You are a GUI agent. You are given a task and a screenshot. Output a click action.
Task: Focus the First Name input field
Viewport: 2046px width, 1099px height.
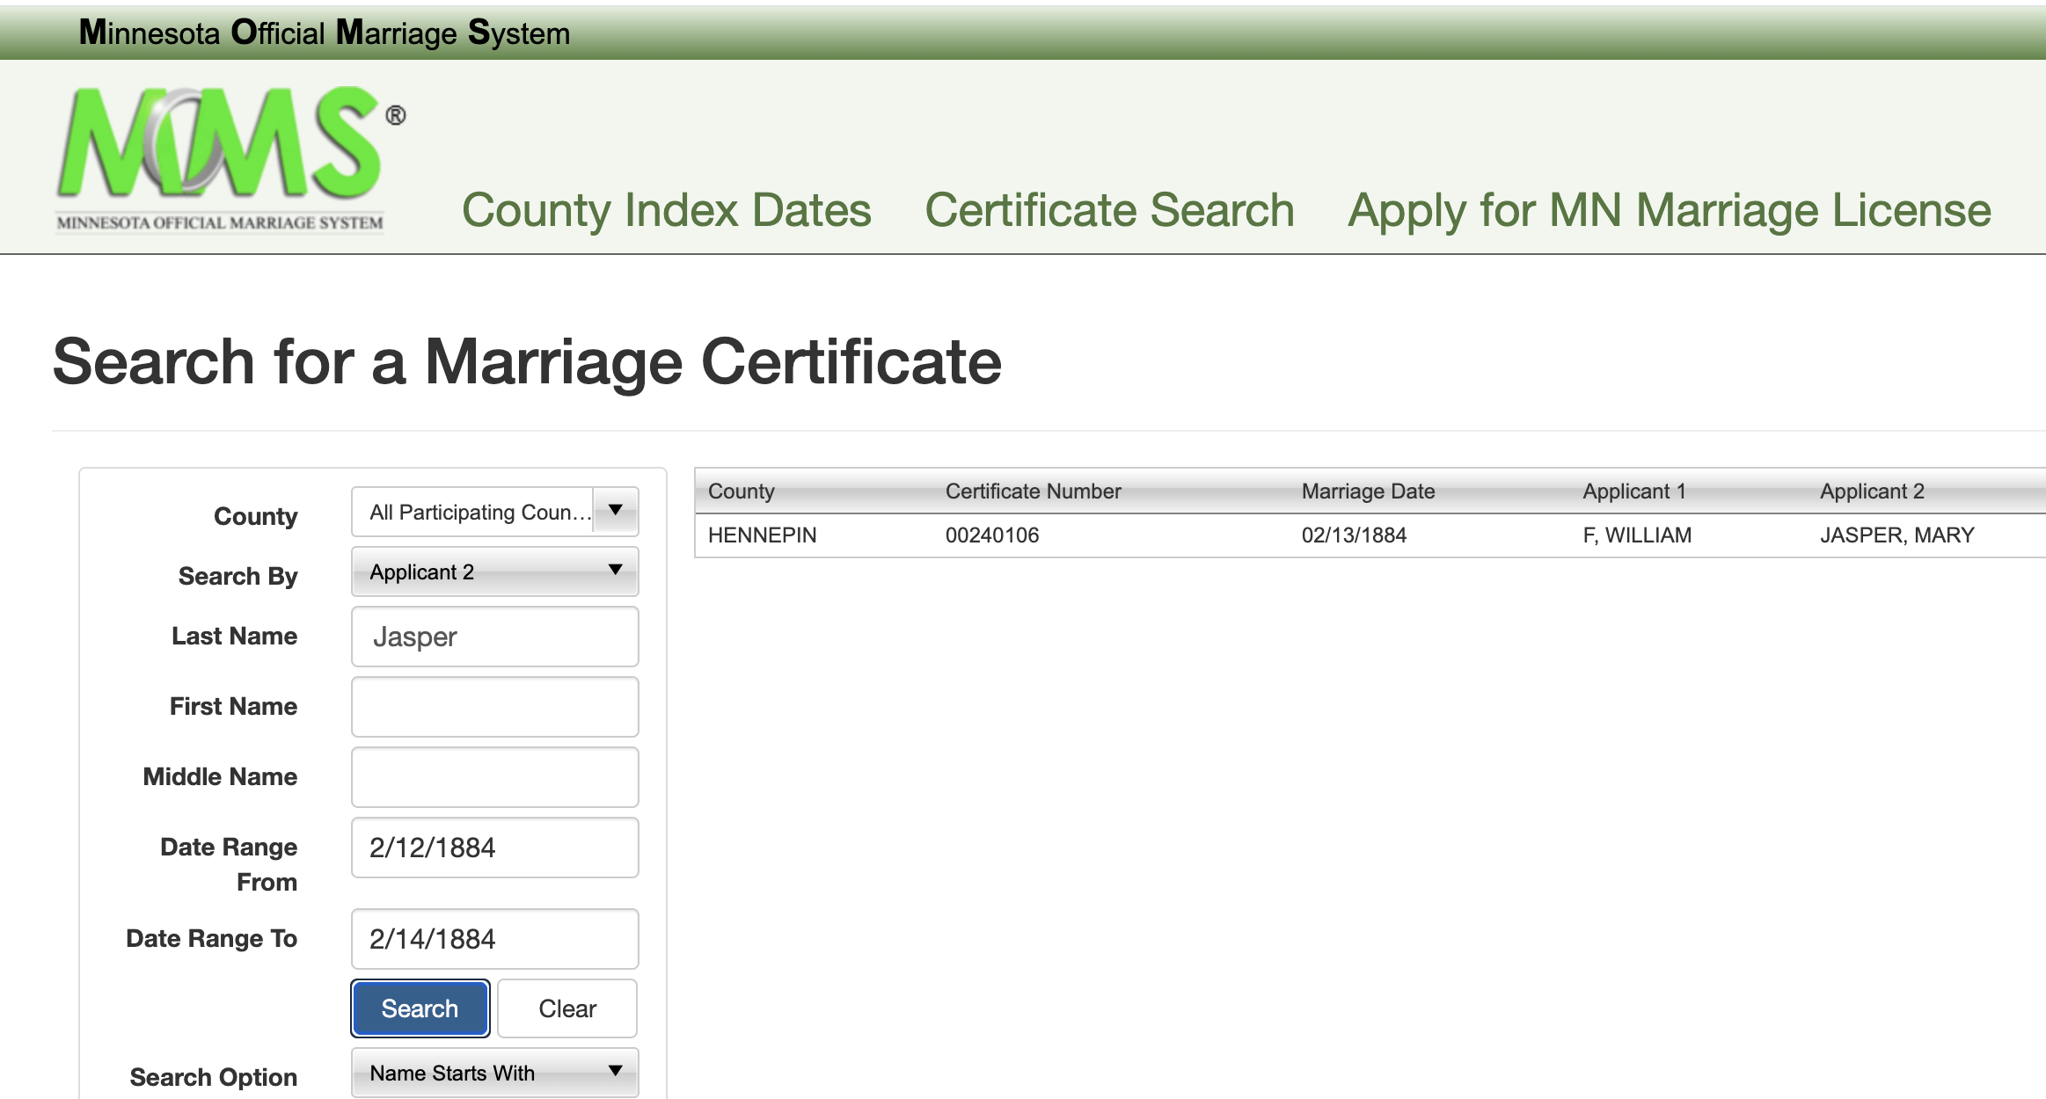point(494,707)
